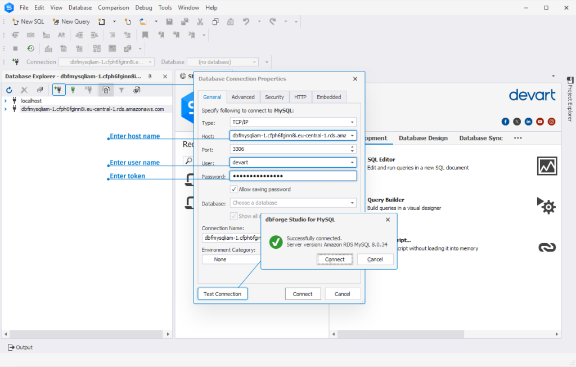
Task: Click the Start Page horizontal scrollbar thumb
Action: click(x=400, y=334)
